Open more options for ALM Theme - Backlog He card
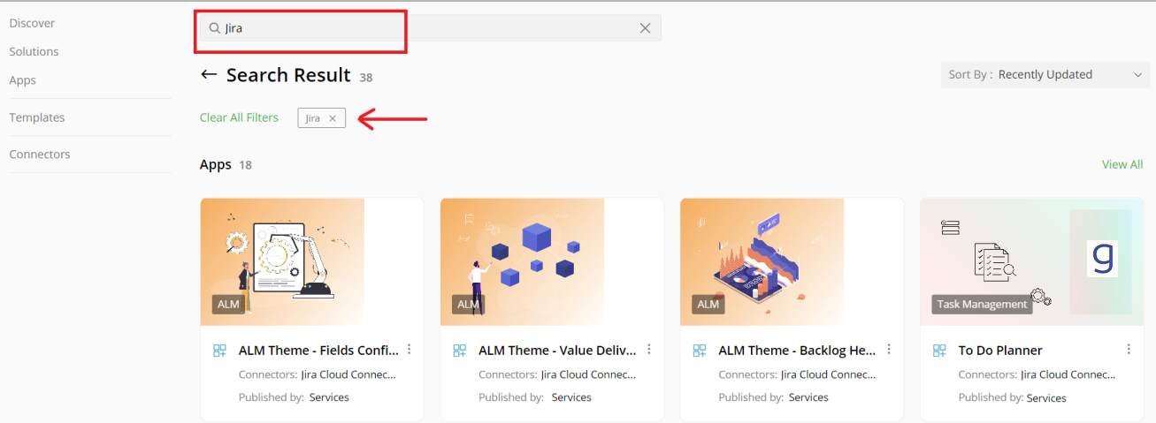The height and width of the screenshot is (423, 1156). tap(889, 350)
